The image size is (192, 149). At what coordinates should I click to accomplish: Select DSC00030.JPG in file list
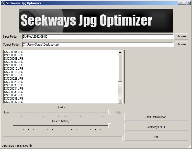(x=14, y=85)
